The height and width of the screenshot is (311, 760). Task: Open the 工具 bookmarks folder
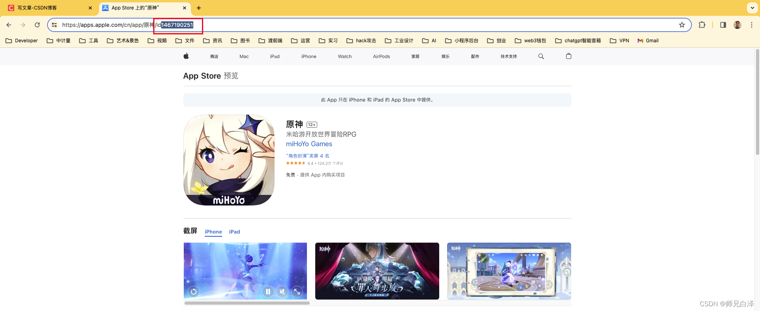click(89, 41)
